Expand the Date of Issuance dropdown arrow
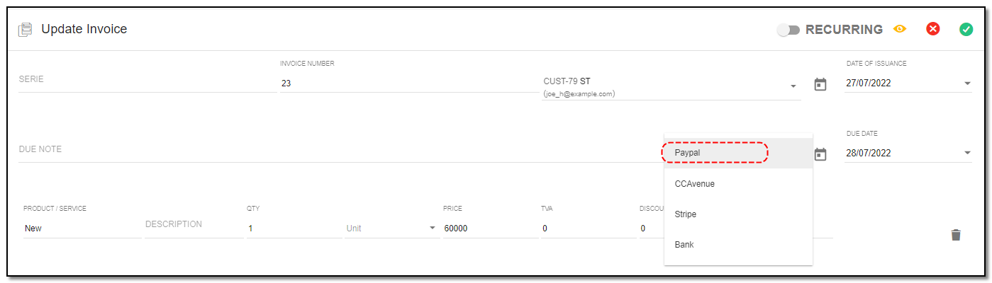This screenshot has width=992, height=283. pyautogui.click(x=967, y=83)
